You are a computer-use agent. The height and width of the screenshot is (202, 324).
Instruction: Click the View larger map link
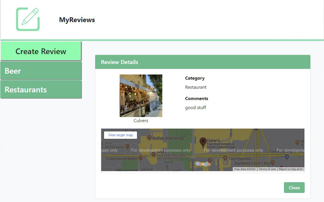pyautogui.click(x=120, y=135)
